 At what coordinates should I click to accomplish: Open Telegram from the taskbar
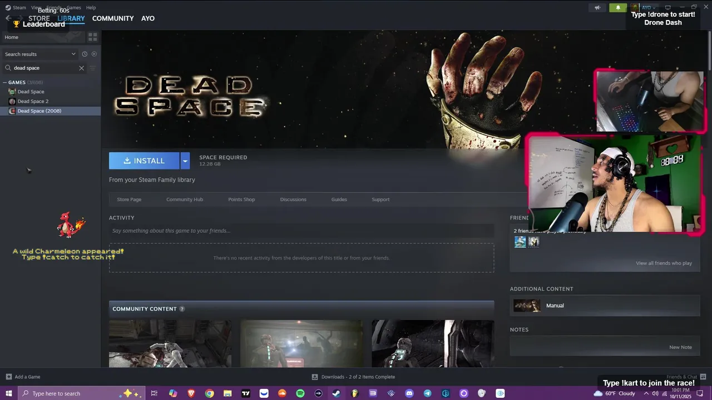[x=427, y=393]
